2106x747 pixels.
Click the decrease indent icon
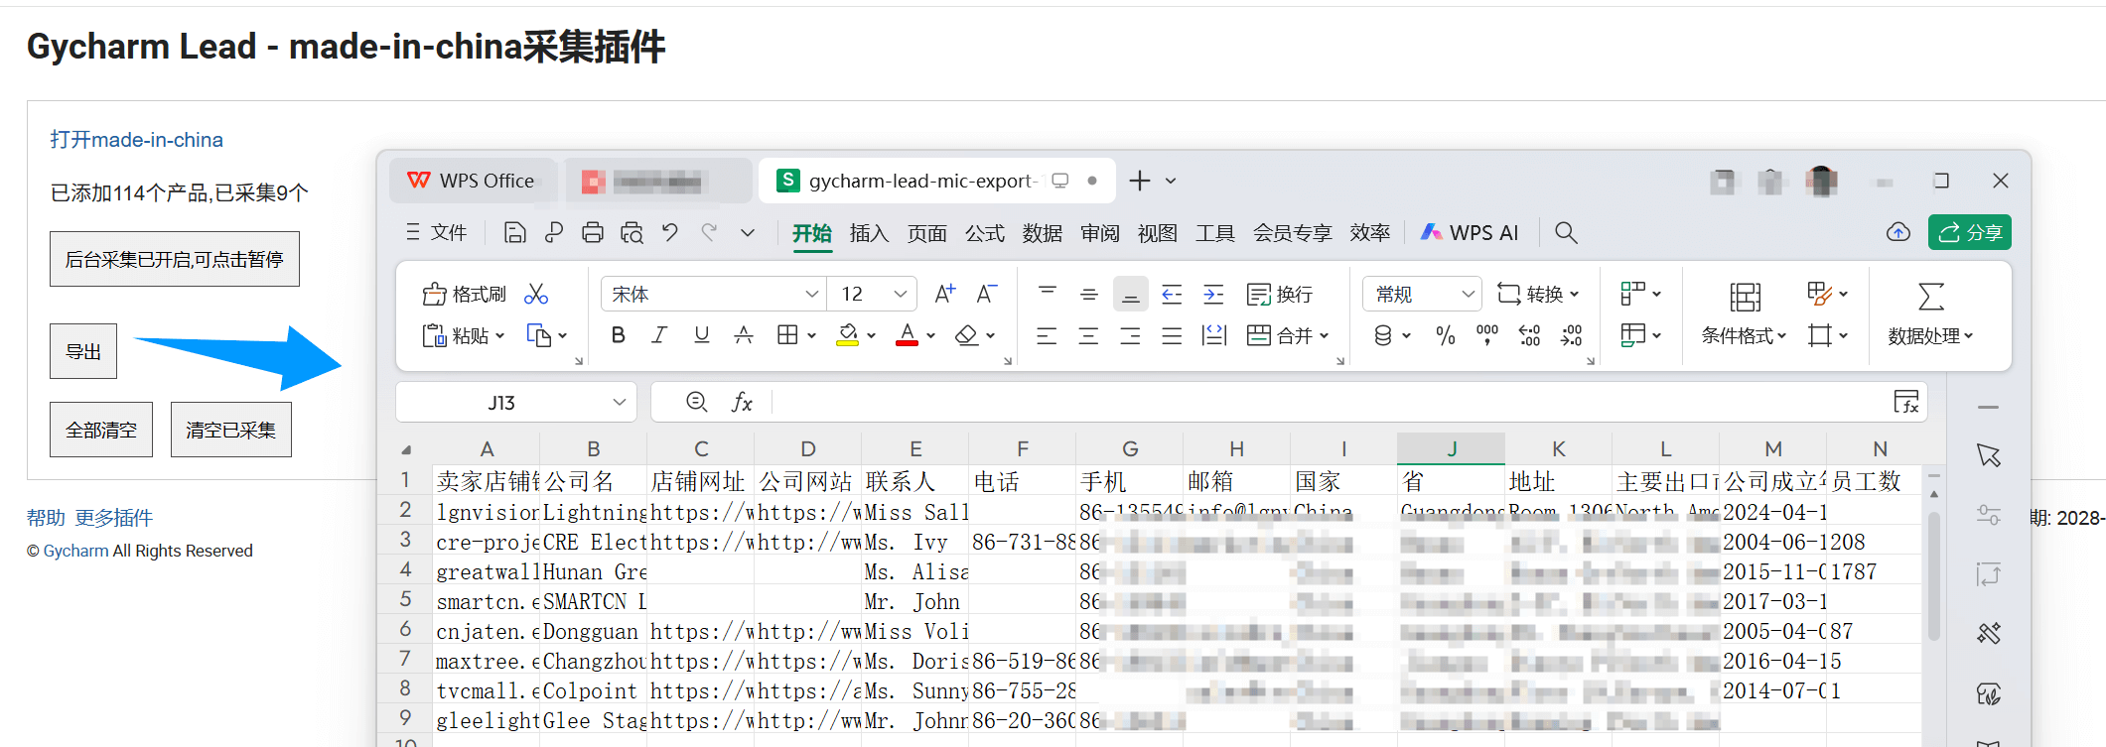point(1172,294)
